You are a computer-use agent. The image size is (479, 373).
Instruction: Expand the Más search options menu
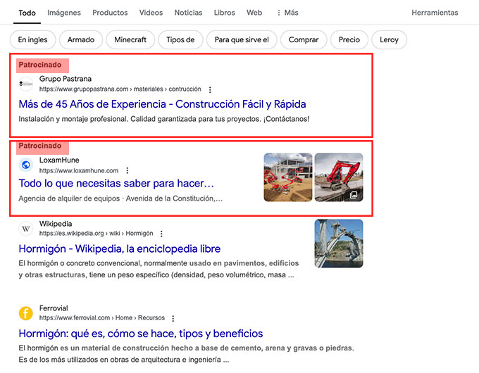[x=287, y=13]
